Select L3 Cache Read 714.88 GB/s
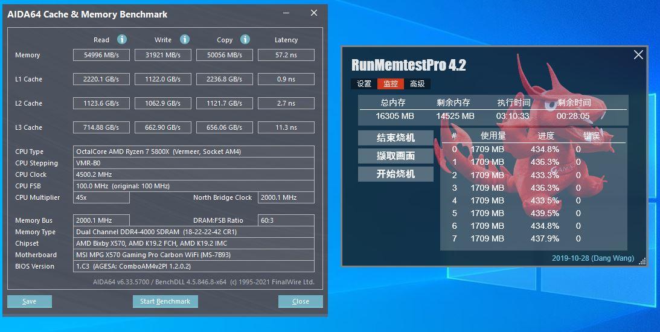 101,127
